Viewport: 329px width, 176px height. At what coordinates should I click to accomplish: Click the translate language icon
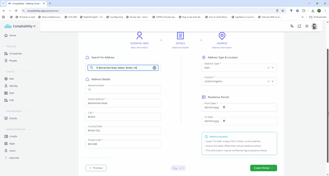coord(292,26)
